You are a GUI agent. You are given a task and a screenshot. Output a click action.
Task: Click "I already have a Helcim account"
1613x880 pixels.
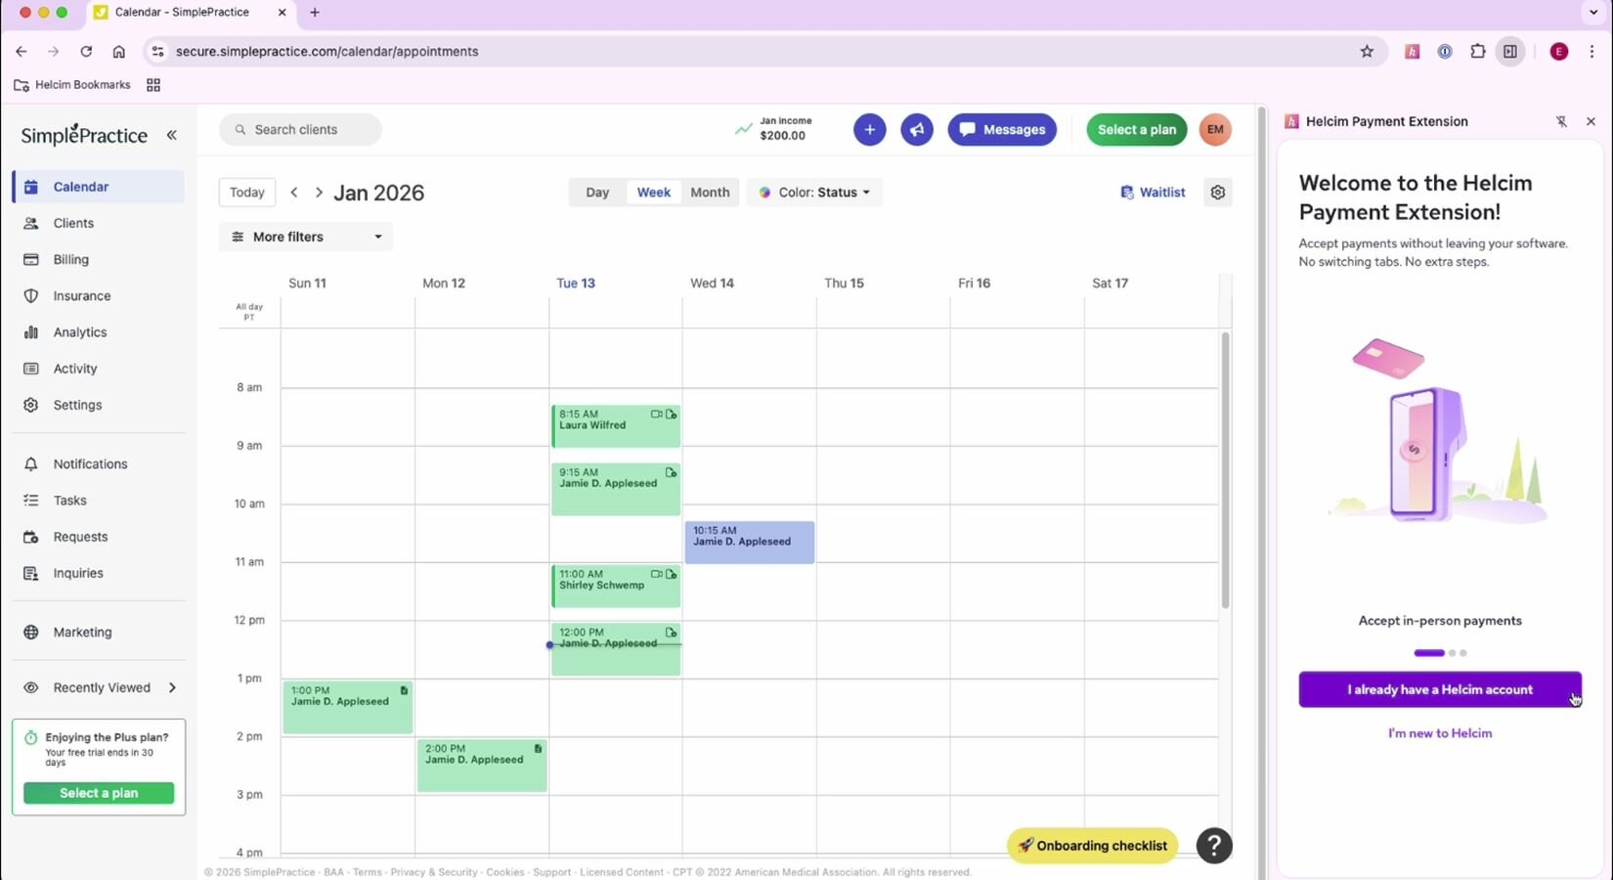1439,689
